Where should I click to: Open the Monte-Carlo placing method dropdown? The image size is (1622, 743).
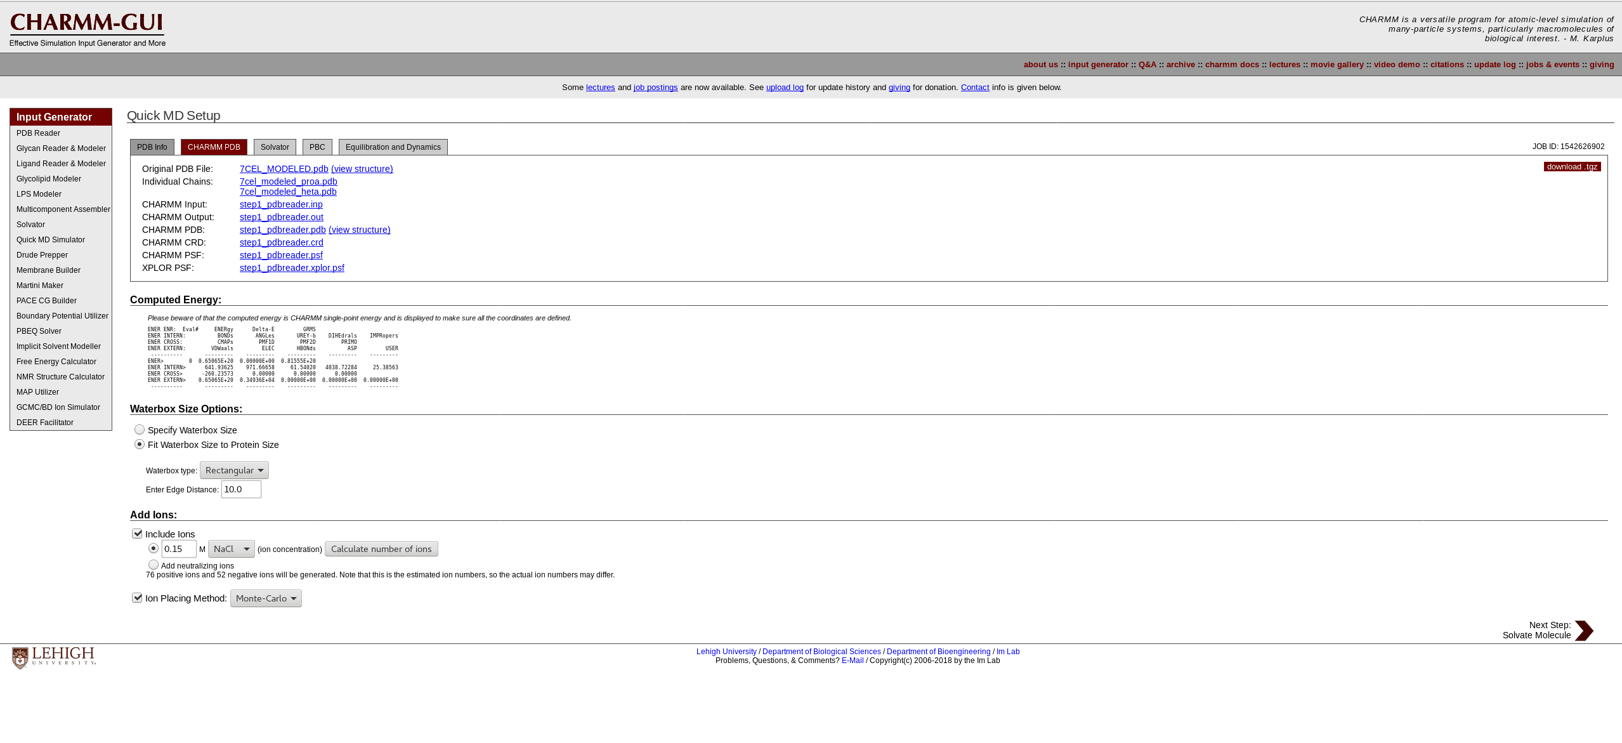point(266,598)
